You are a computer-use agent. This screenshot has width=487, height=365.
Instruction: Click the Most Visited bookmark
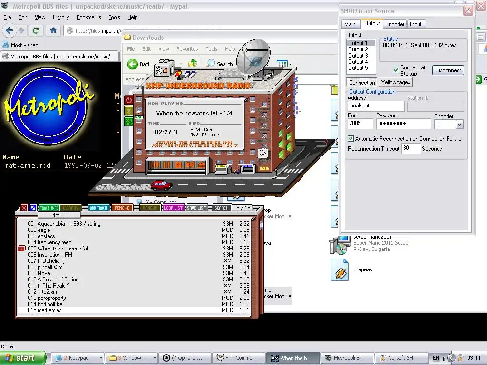20,45
